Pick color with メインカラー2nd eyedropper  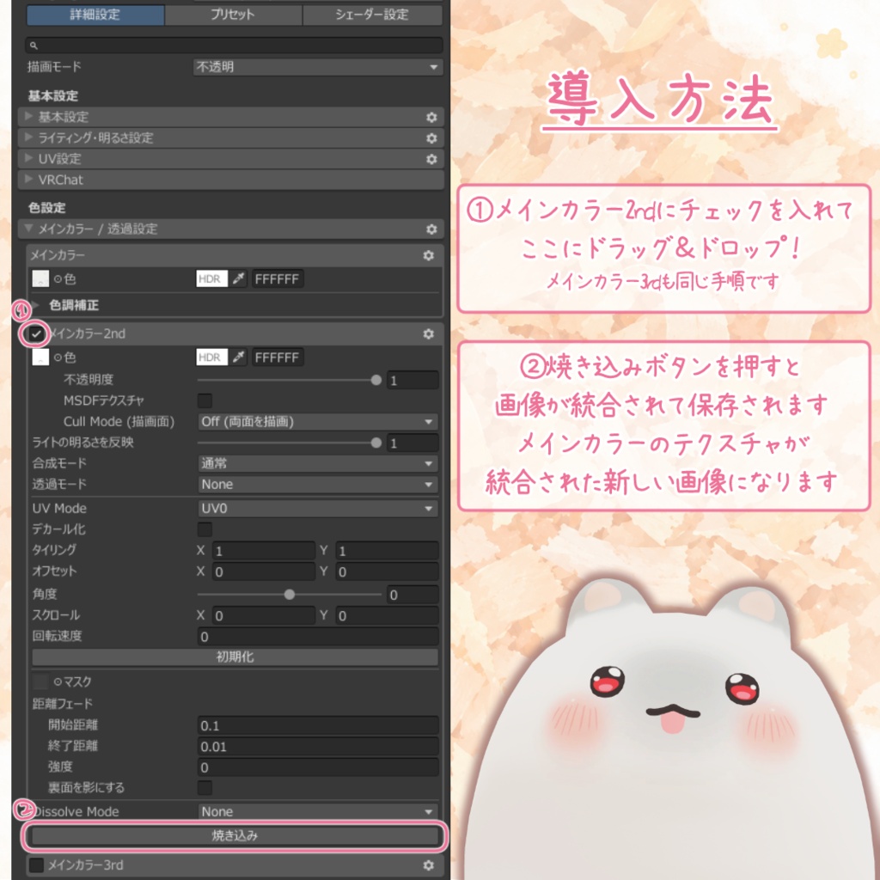pos(239,357)
